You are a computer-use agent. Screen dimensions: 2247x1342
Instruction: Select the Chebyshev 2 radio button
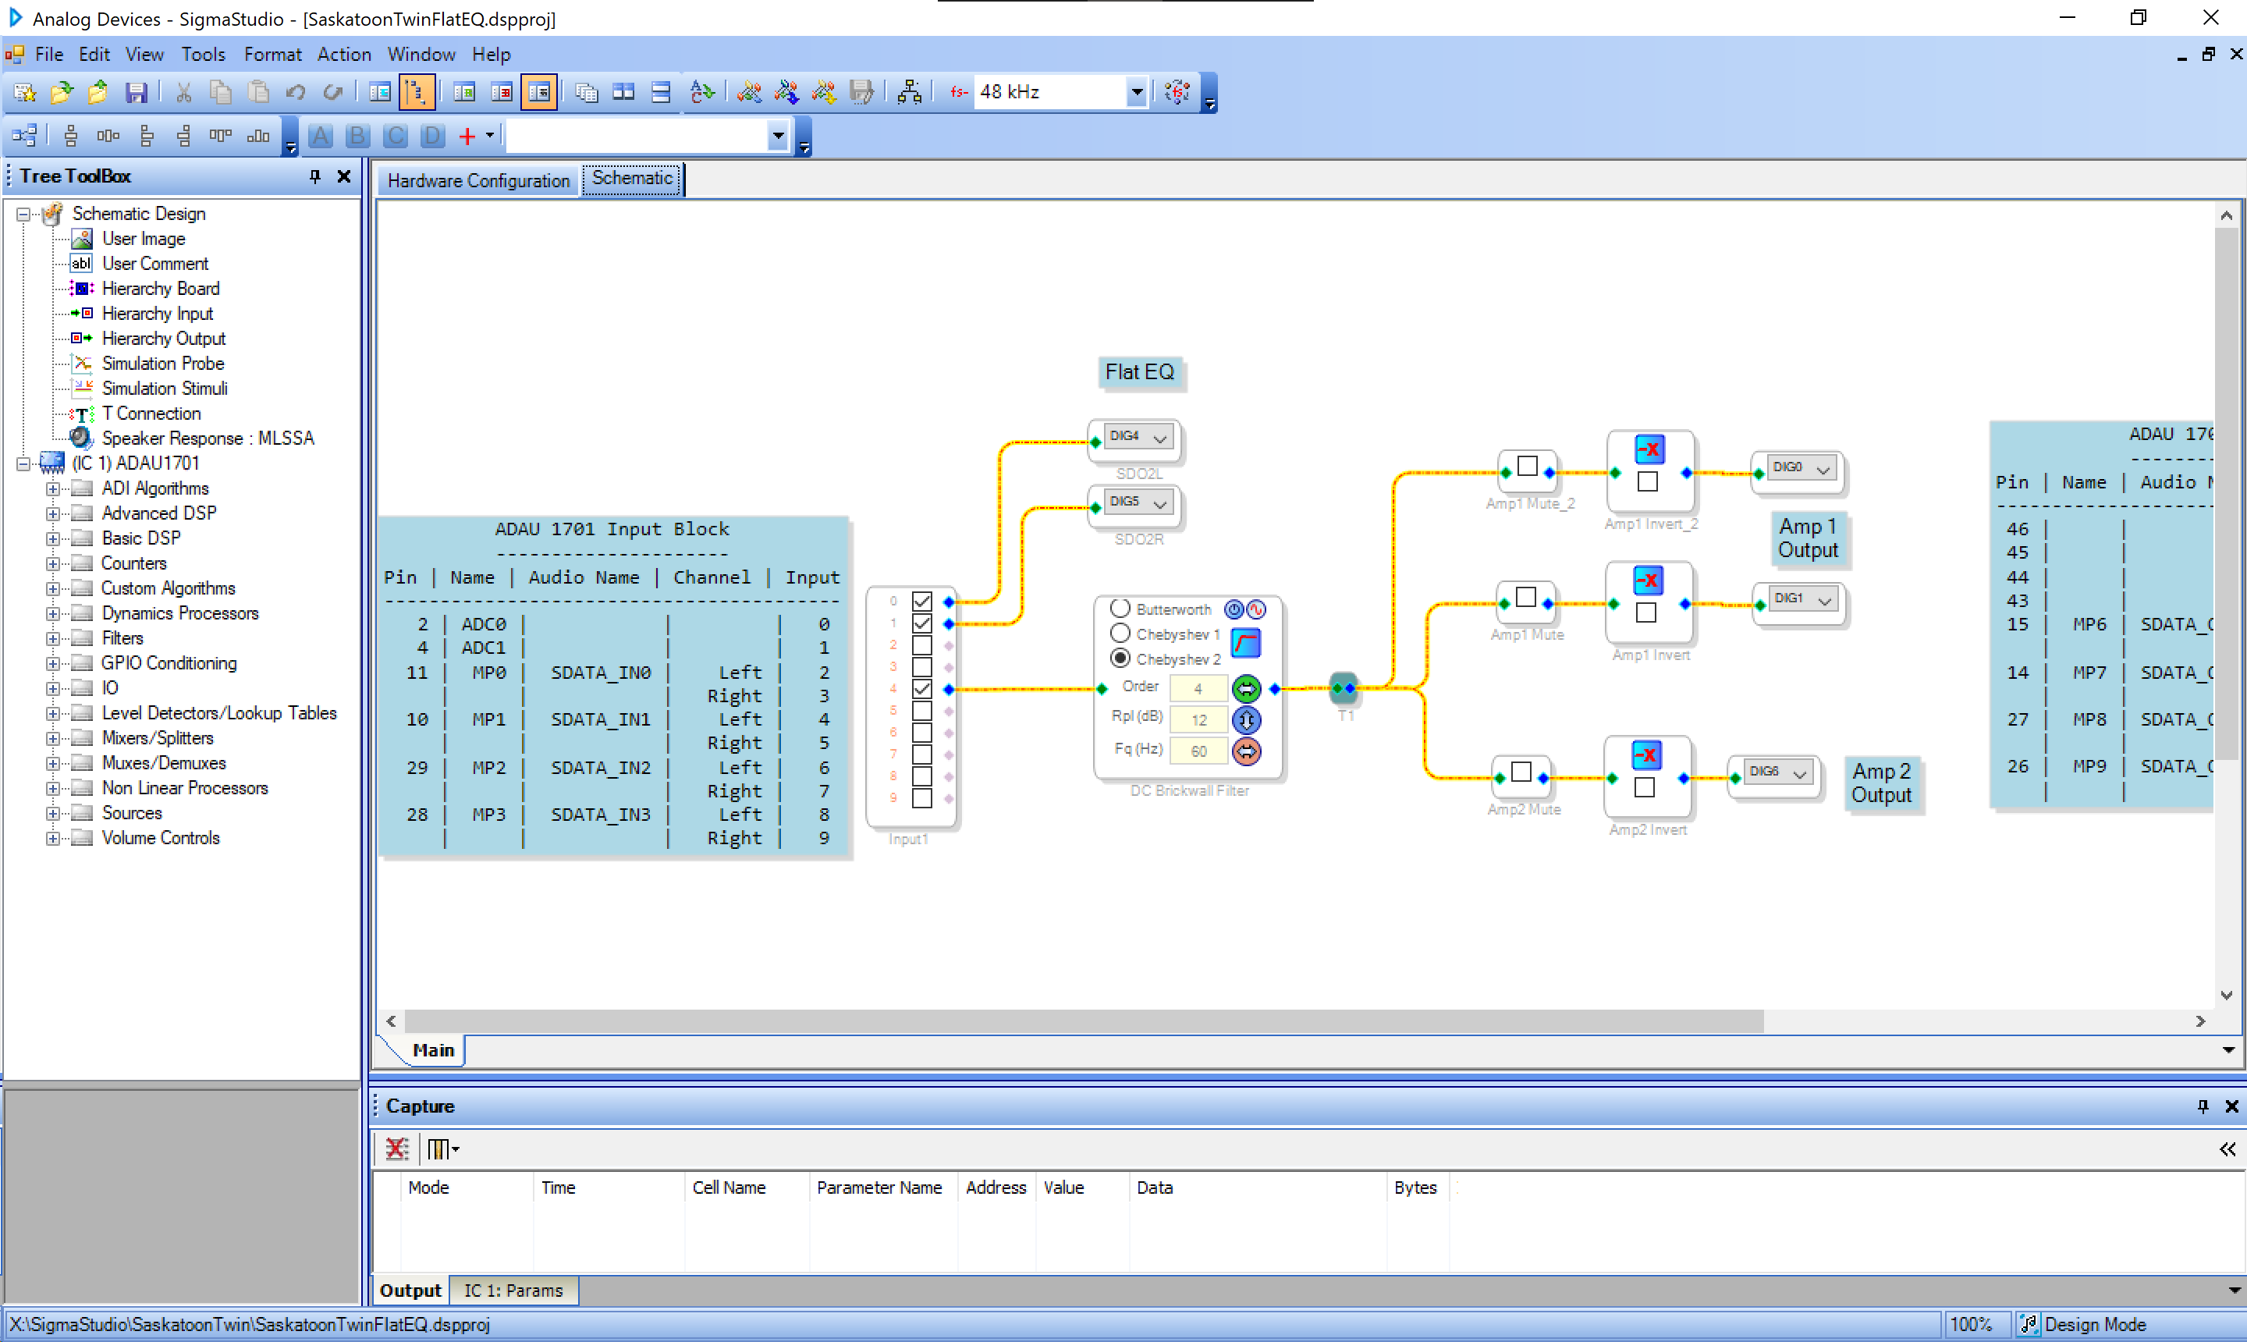pyautogui.click(x=1120, y=659)
